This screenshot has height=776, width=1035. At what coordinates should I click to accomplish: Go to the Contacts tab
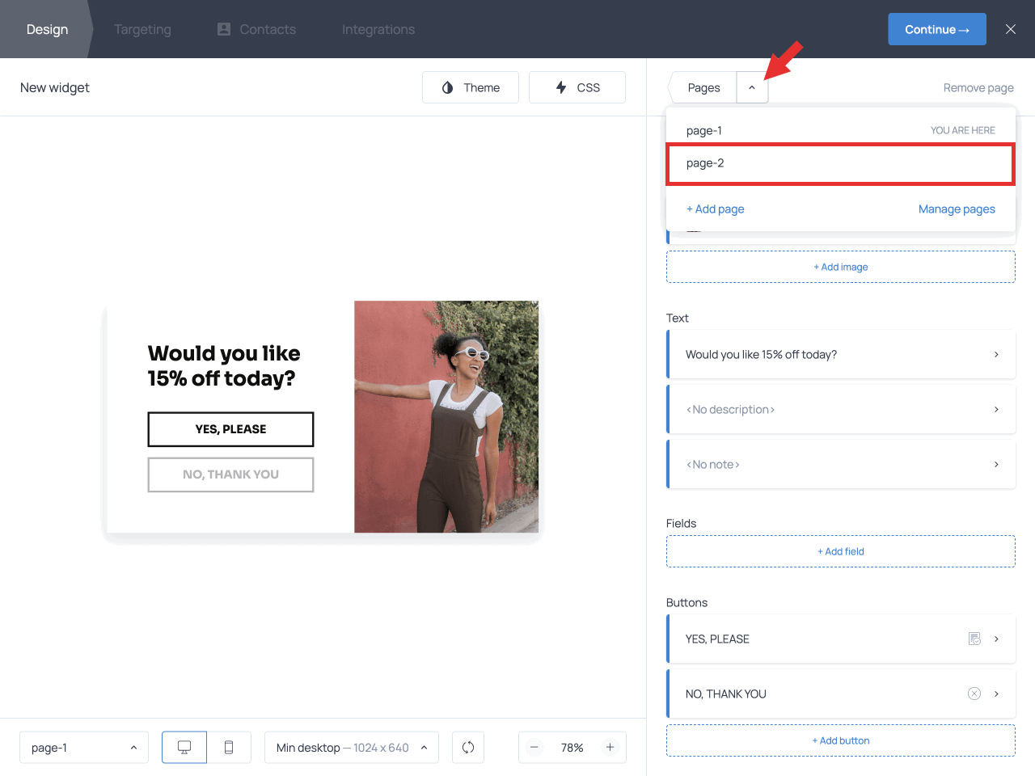(x=257, y=29)
